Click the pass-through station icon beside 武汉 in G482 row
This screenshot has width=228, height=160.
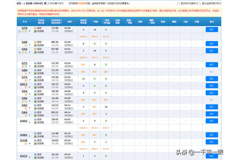coord(35,133)
